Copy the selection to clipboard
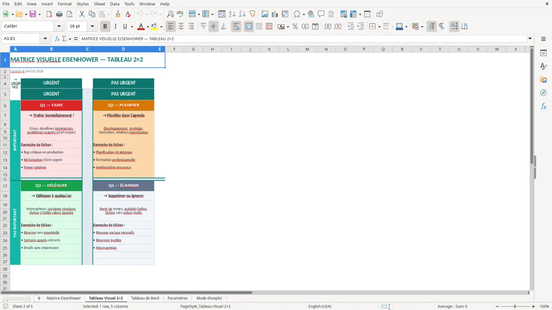This screenshot has width=552, height=310. 92,14
